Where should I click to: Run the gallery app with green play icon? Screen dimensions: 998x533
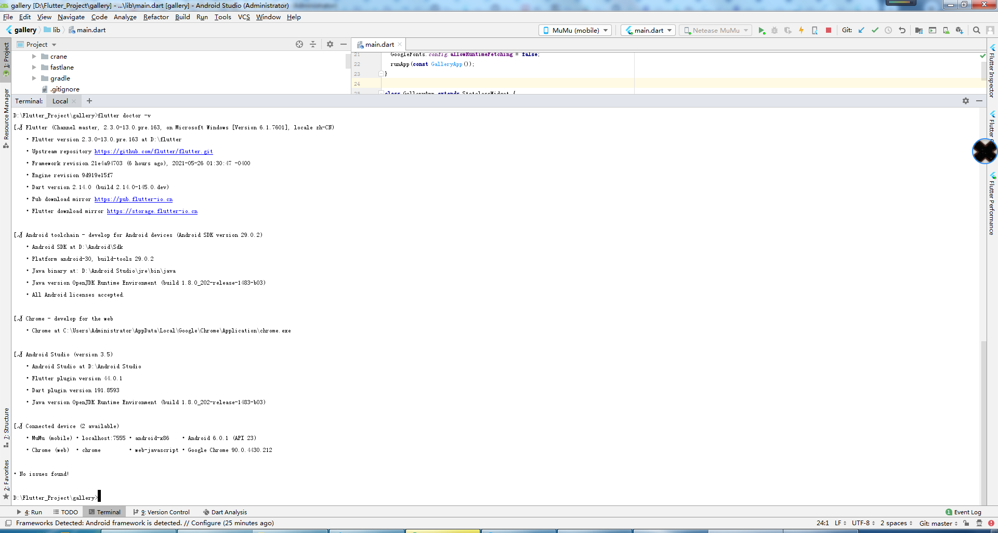(x=762, y=30)
